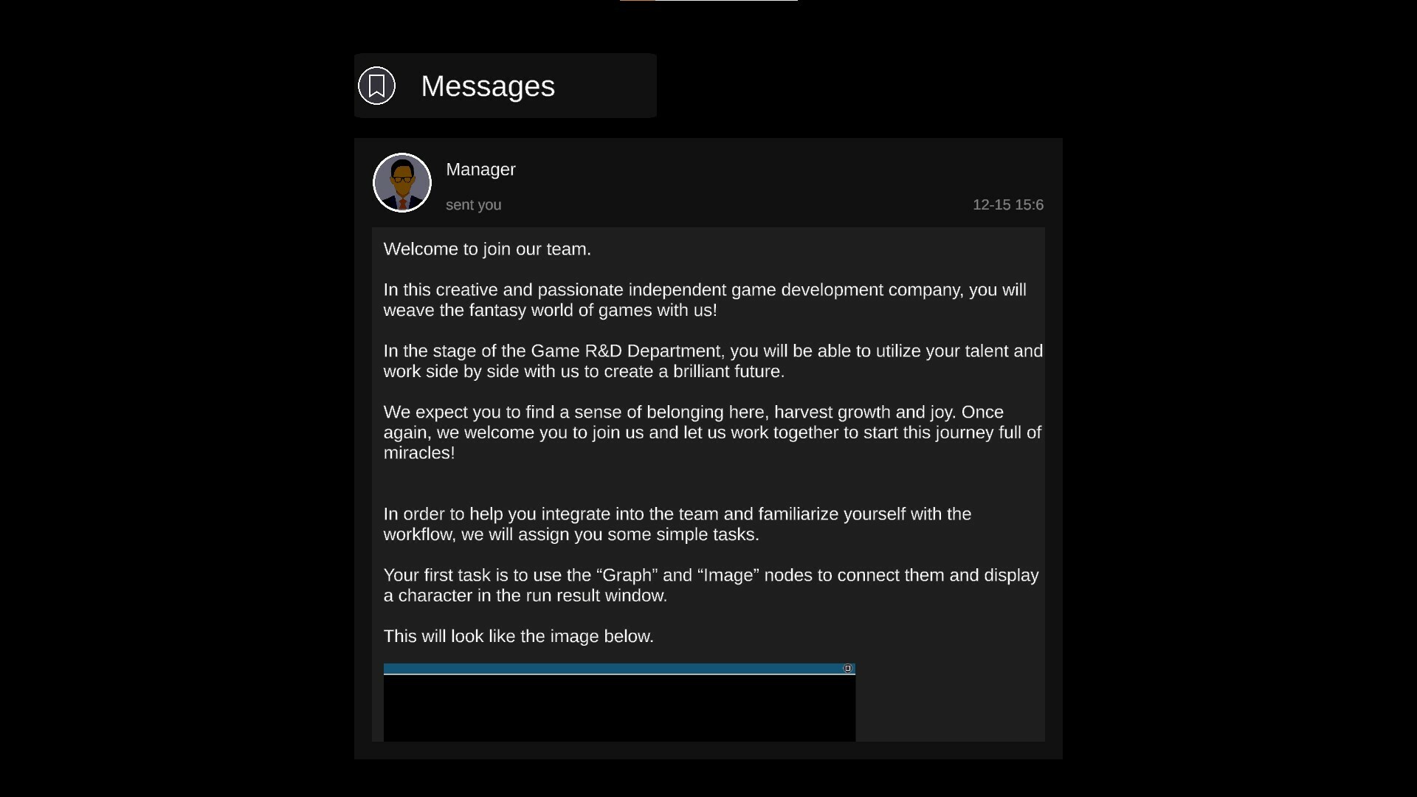1417x797 pixels.
Task: Click "This will look like the image below."
Action: [519, 637]
